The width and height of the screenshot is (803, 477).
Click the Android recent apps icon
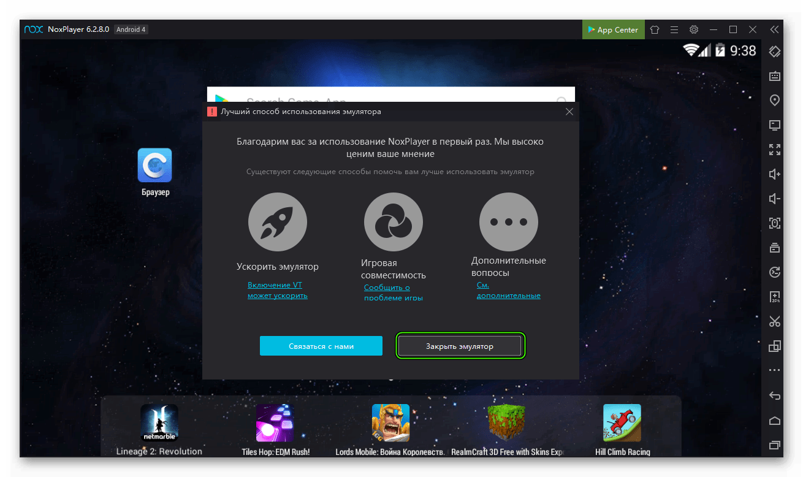pyautogui.click(x=774, y=445)
